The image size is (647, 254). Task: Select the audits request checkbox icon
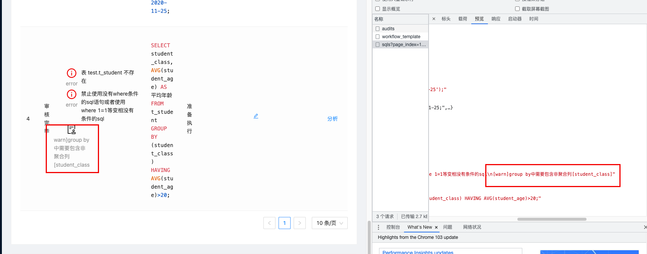[378, 29]
